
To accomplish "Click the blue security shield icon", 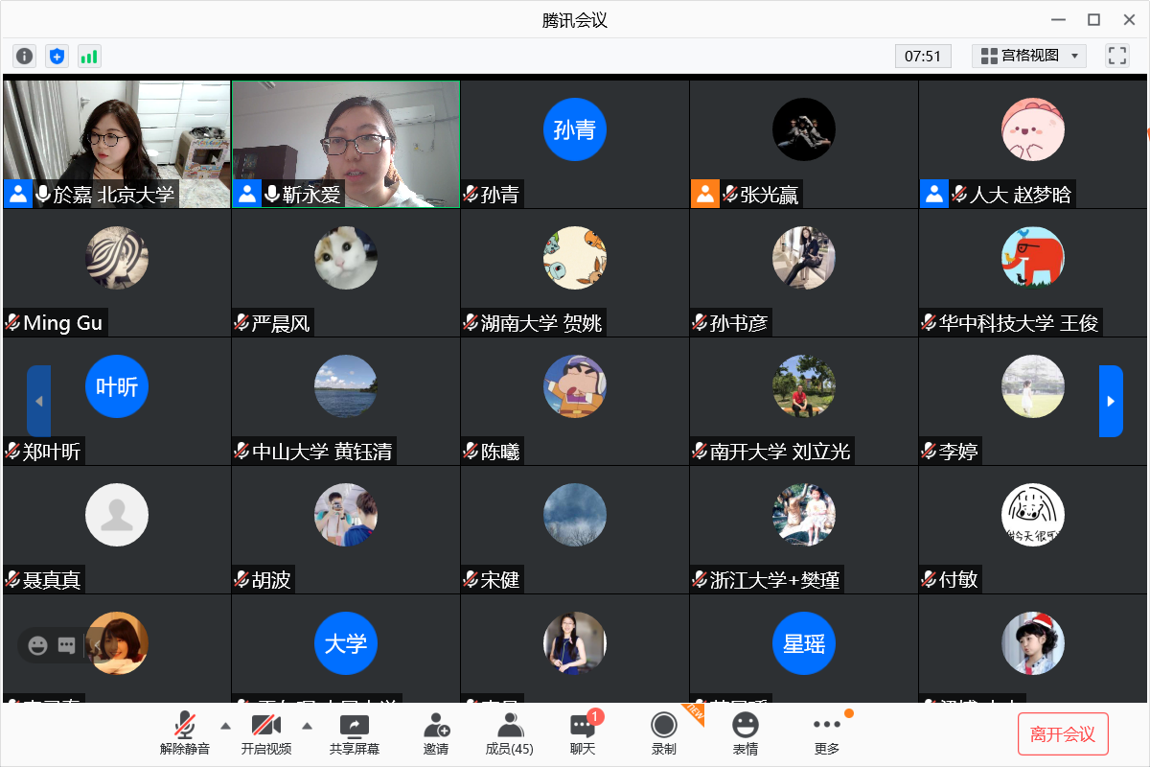I will 57,56.
